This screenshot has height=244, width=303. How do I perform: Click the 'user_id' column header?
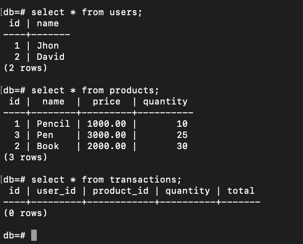tap(56, 191)
